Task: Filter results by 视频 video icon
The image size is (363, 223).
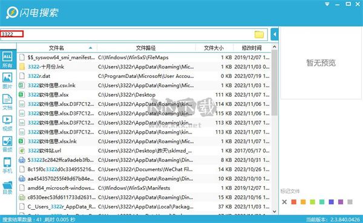Action: [7, 123]
